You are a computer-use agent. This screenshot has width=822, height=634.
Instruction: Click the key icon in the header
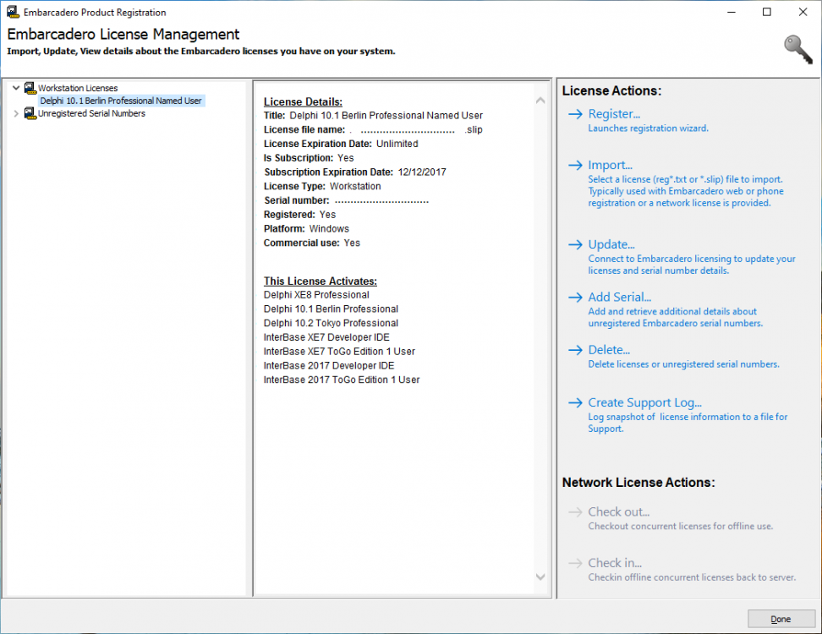(x=797, y=49)
